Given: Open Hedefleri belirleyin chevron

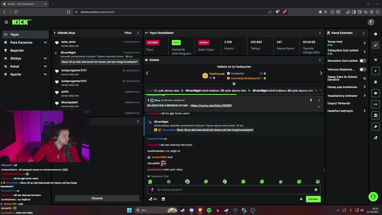Looking at the screenshot, I should click(364, 111).
